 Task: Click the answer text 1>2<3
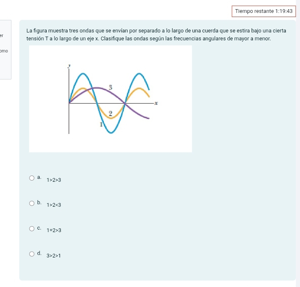(x=54, y=205)
